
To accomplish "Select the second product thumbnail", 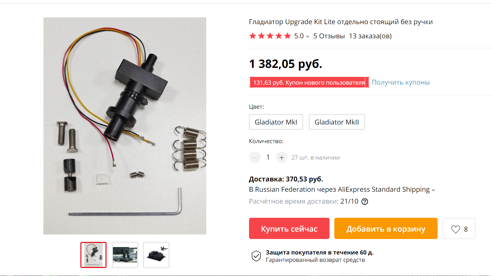I will [125, 255].
